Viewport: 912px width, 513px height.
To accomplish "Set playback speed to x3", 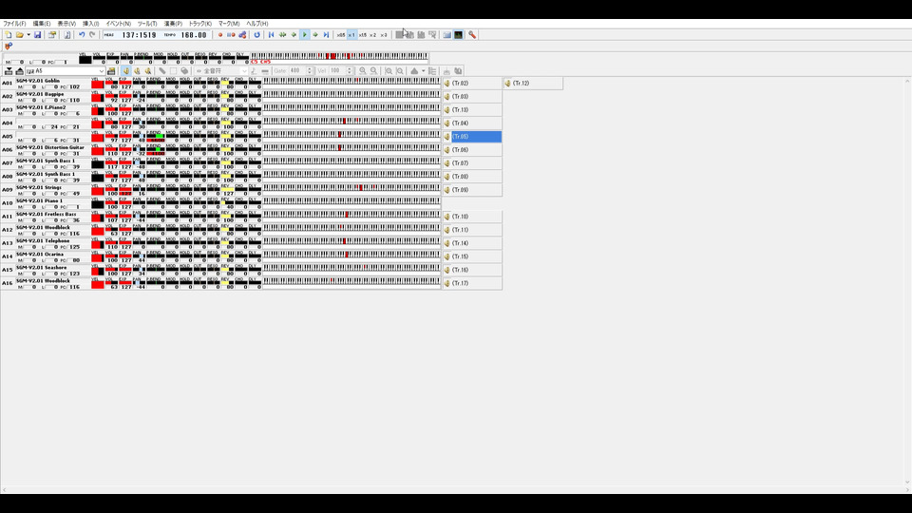I will tap(384, 35).
